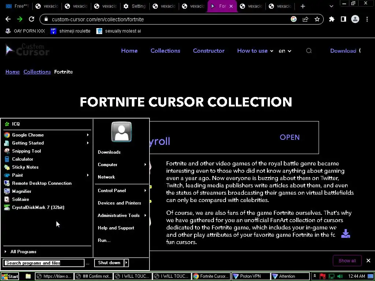
Task: Open Chrome's three-dot menu
Action: pos(367,19)
